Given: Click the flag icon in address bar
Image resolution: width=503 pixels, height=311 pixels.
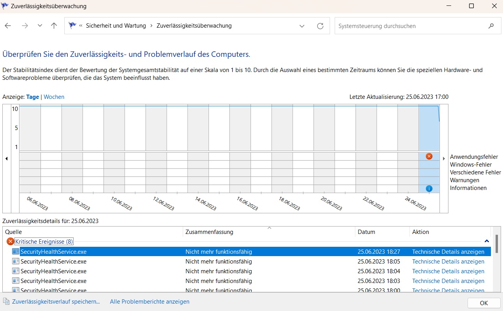Looking at the screenshot, I should tap(72, 26).
